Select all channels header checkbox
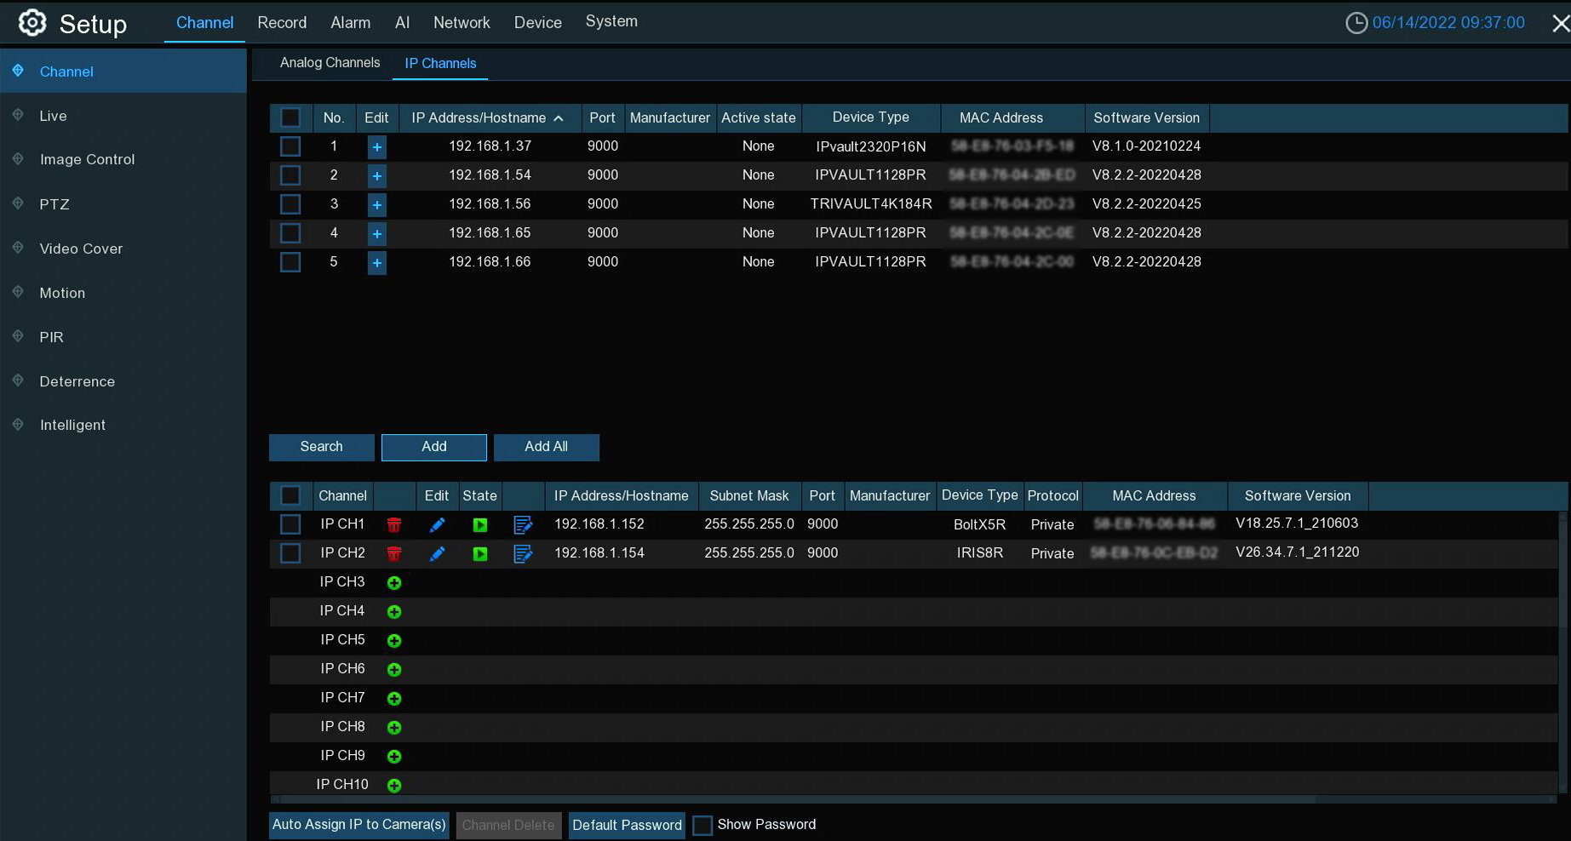Screen dimensions: 1571x841 [290, 495]
